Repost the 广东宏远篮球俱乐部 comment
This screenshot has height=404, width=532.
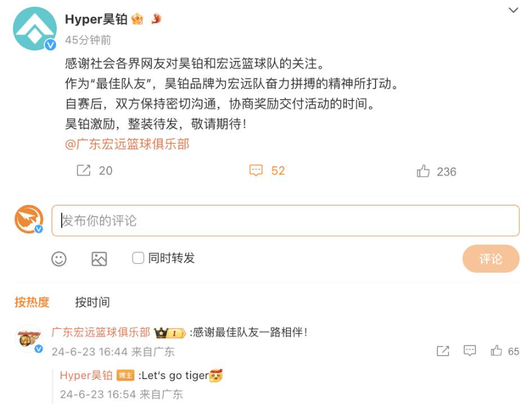pos(443,351)
